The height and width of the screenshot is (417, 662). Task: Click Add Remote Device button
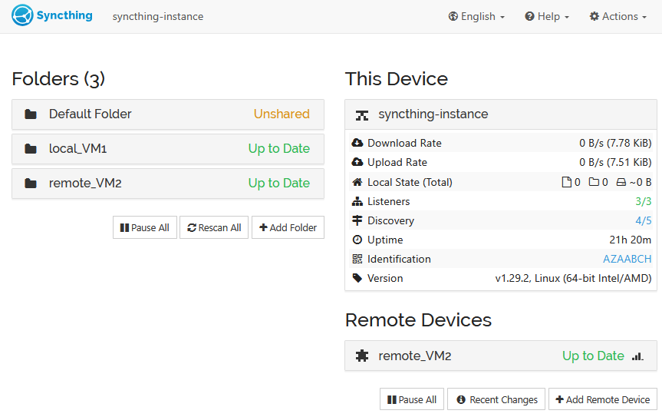click(x=603, y=399)
